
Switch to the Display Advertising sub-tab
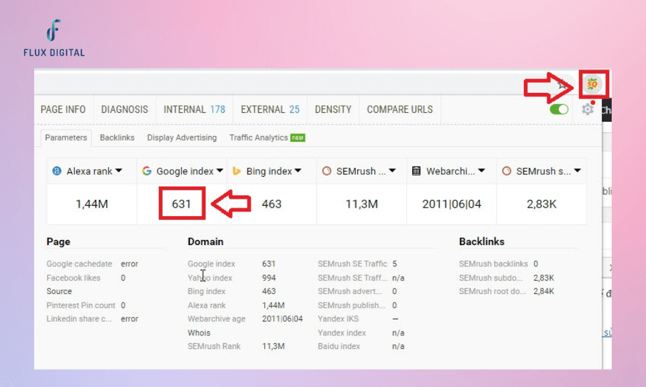[182, 138]
